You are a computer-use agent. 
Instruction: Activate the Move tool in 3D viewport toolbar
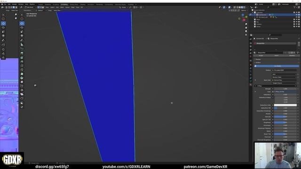click(x=22, y=23)
